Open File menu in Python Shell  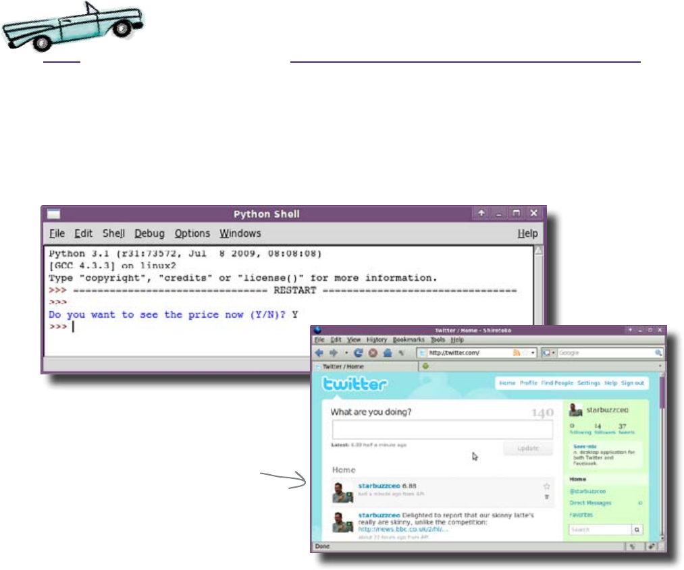[x=57, y=233]
